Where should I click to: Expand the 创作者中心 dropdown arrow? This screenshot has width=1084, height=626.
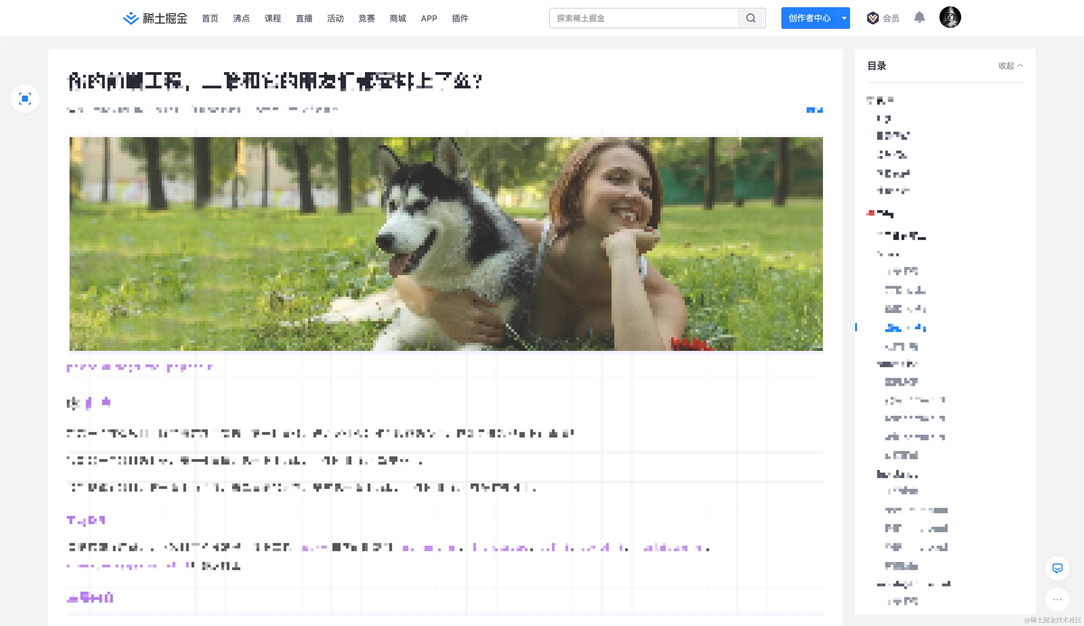(x=844, y=18)
